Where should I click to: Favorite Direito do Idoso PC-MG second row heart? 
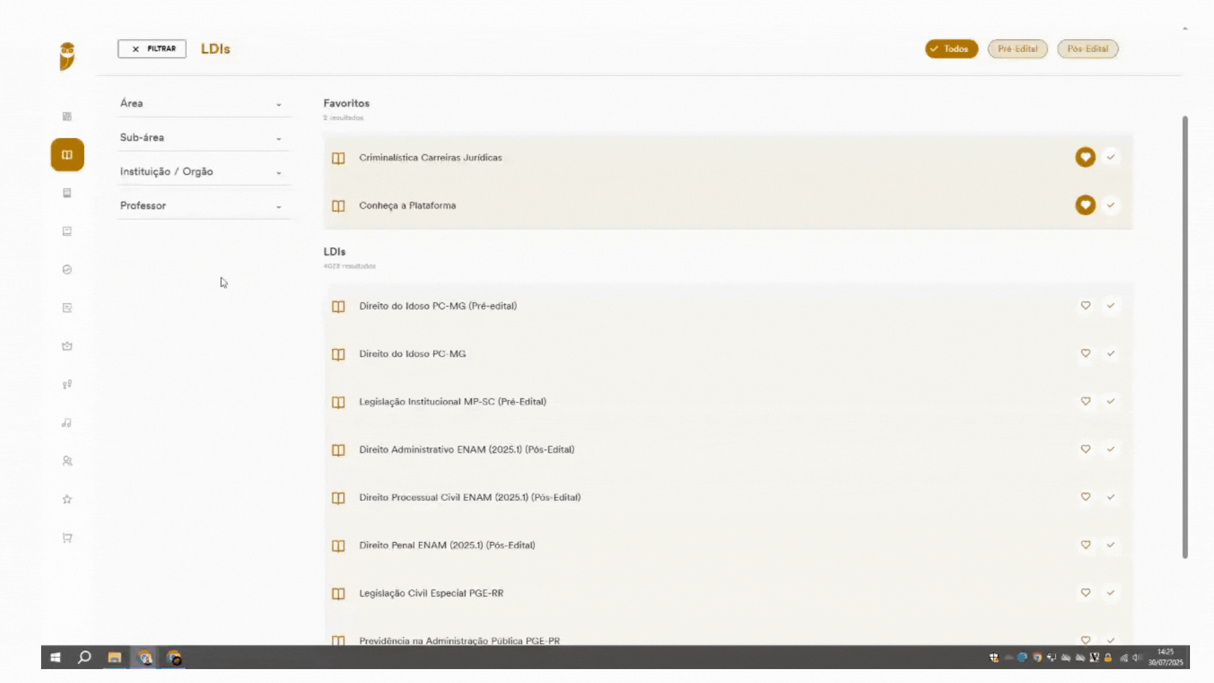click(1086, 354)
